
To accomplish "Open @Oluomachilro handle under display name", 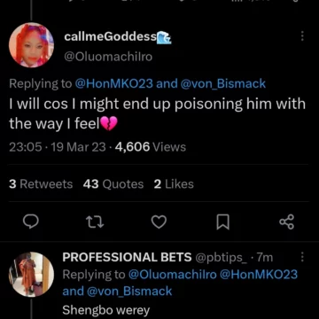I will point(108,57).
